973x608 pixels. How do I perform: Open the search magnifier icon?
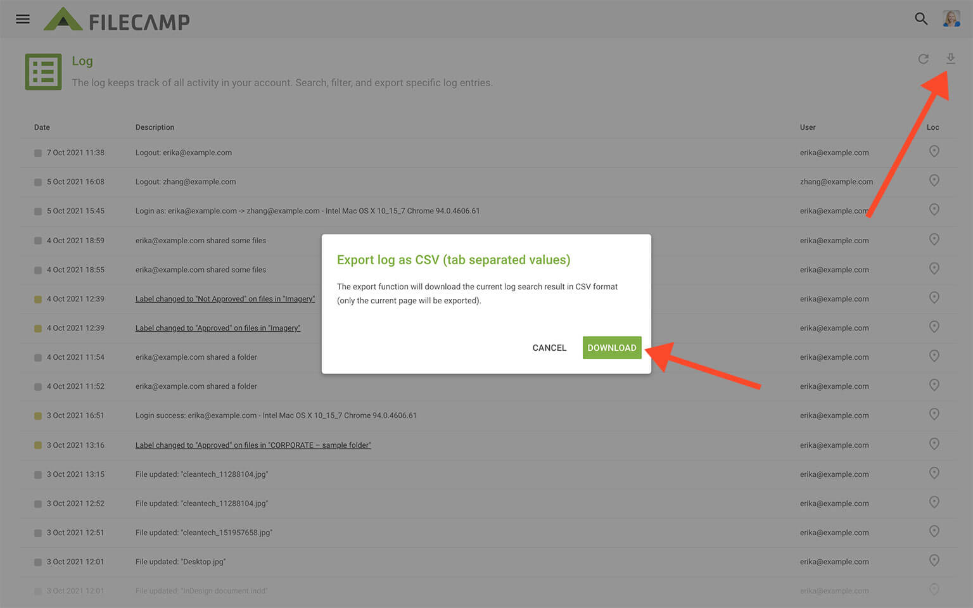point(921,19)
